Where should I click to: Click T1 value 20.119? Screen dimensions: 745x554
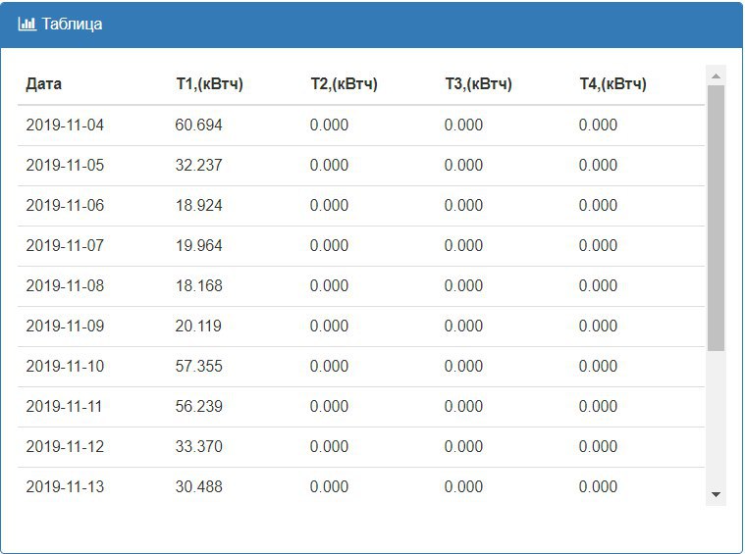coord(198,326)
